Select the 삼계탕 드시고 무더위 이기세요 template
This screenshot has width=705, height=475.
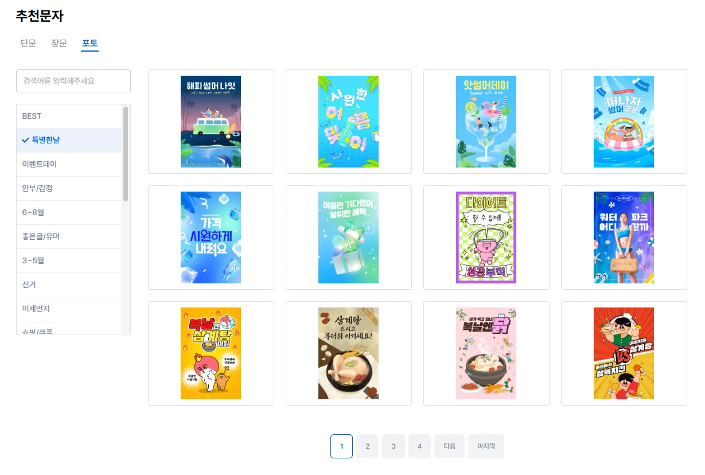(x=348, y=353)
